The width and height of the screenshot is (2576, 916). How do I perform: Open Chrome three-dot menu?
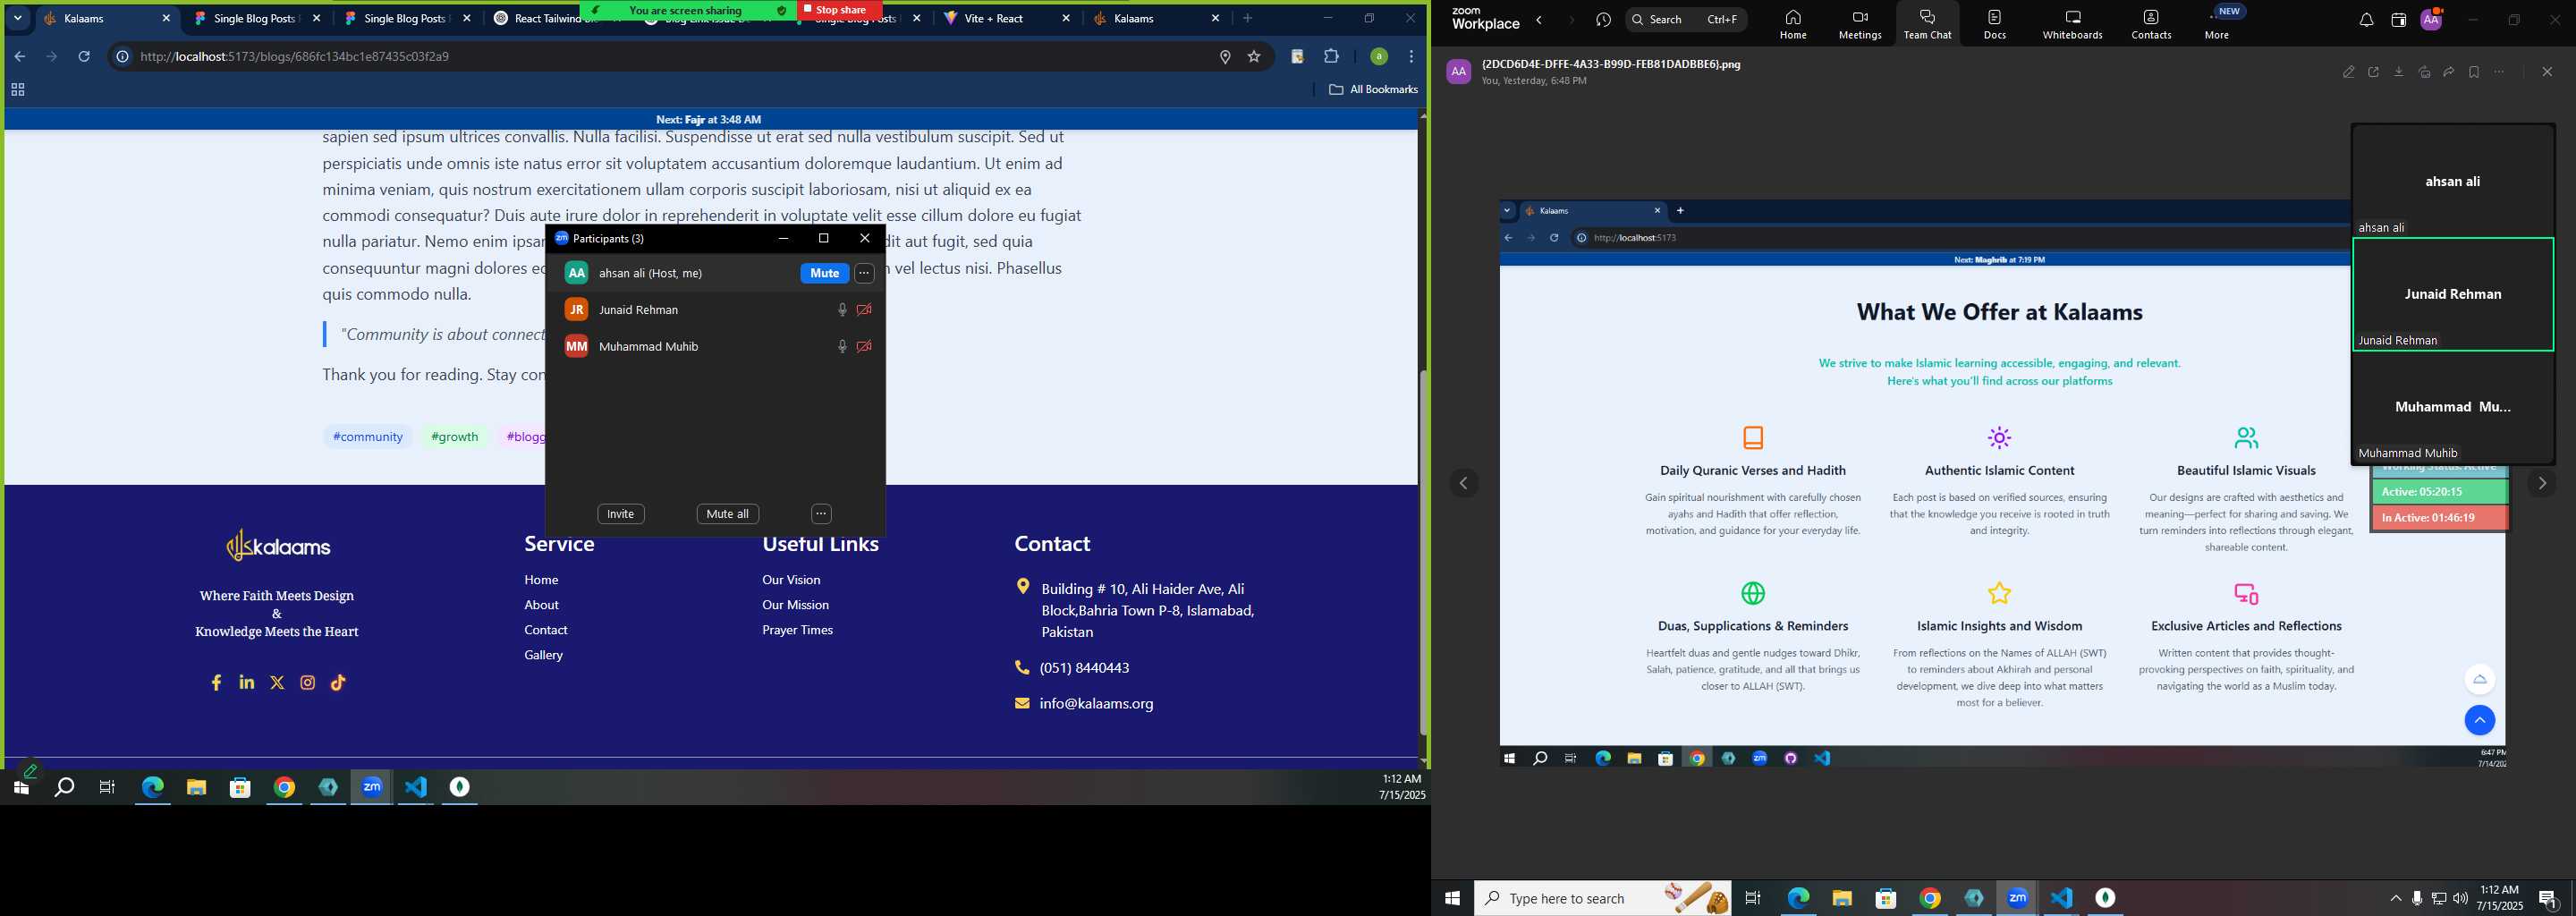(1411, 57)
